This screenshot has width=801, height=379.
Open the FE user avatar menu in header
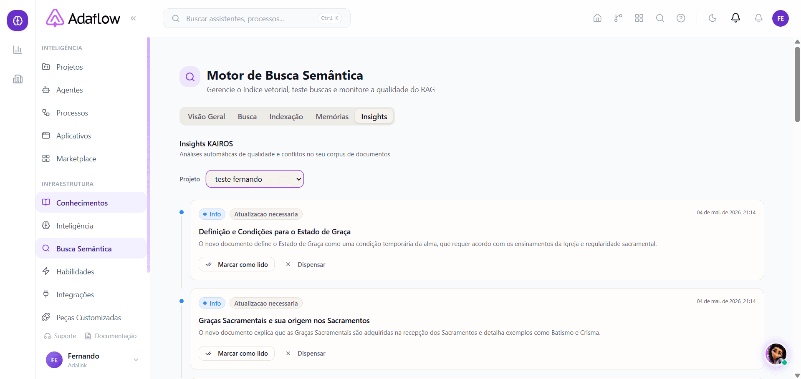click(x=780, y=18)
